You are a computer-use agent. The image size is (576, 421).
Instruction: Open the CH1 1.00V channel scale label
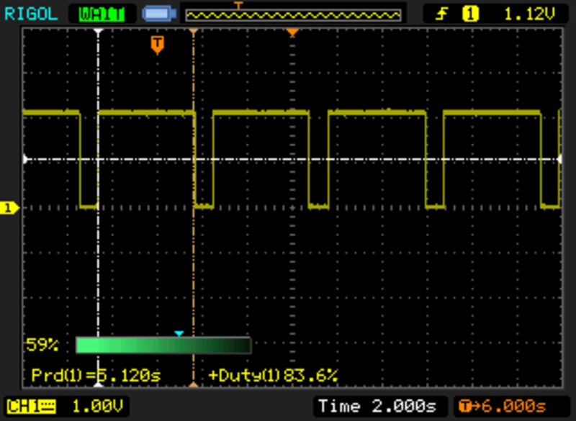66,405
